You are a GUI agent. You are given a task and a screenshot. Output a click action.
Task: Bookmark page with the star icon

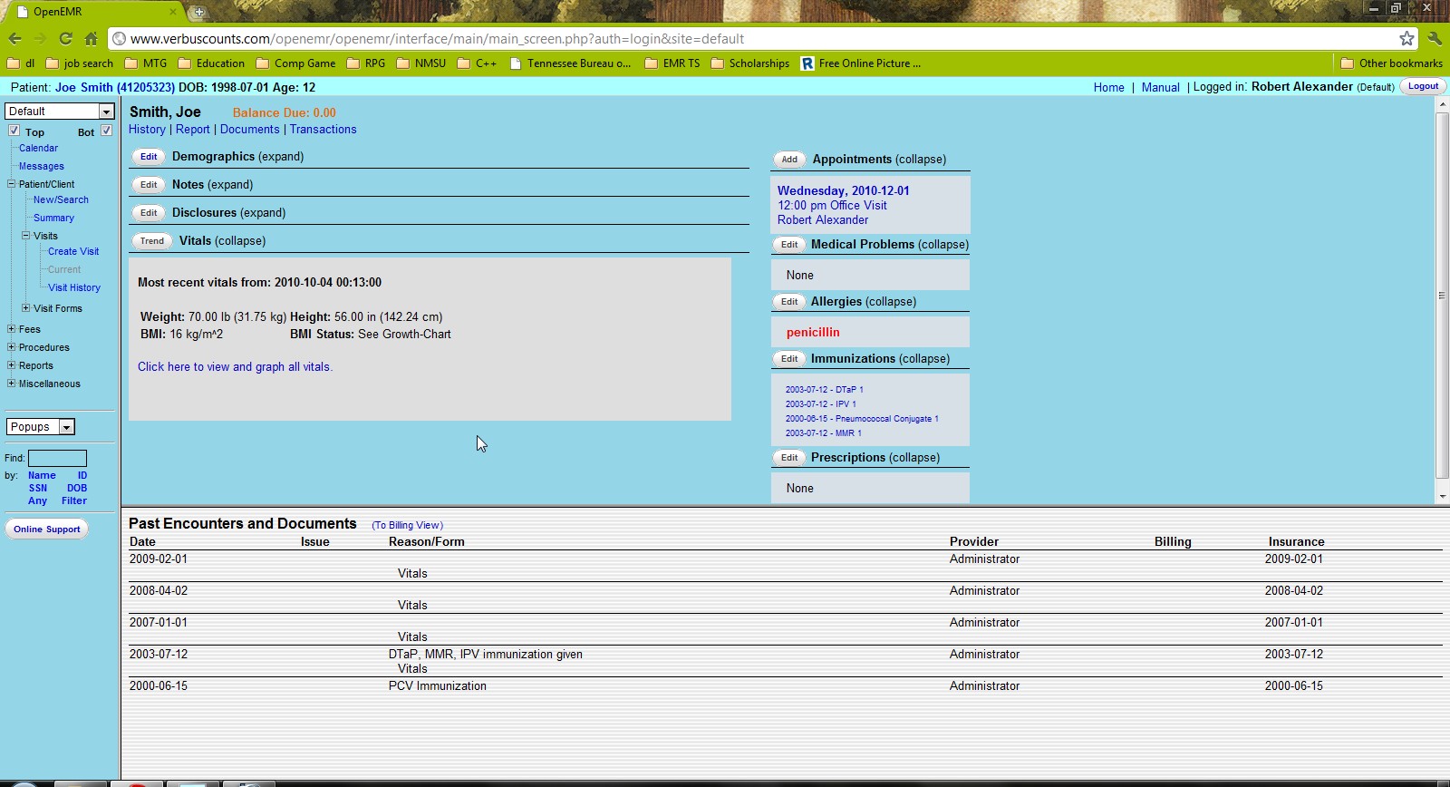(1406, 38)
